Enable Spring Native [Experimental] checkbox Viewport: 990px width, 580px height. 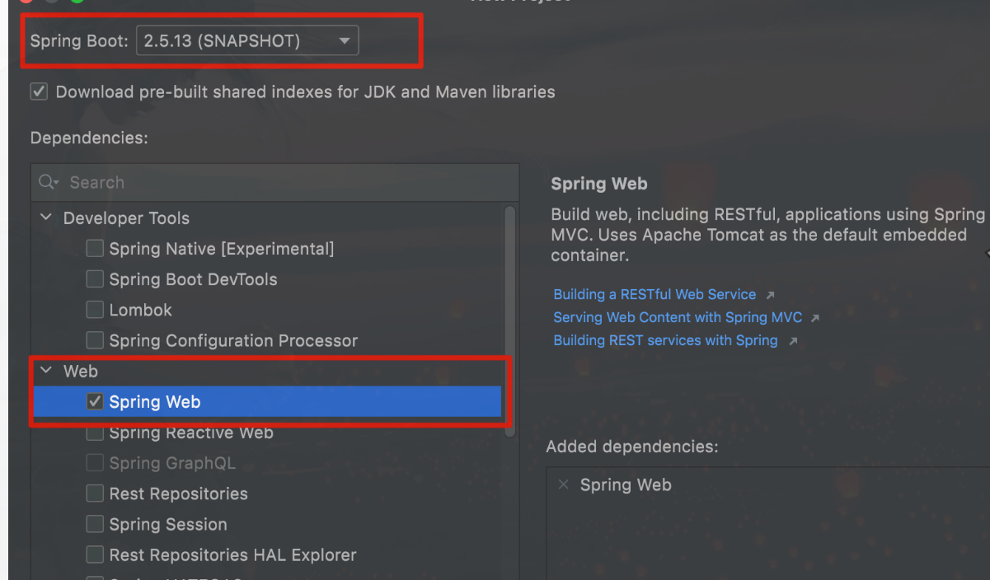coord(96,248)
